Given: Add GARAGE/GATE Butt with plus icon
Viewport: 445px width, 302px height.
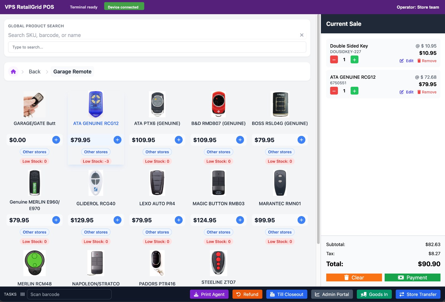Looking at the screenshot, I should pos(56,140).
